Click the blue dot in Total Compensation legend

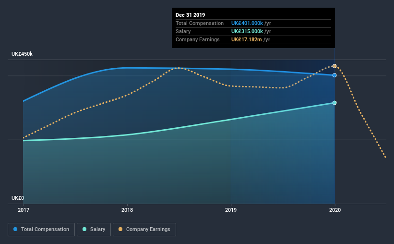pos(15,229)
